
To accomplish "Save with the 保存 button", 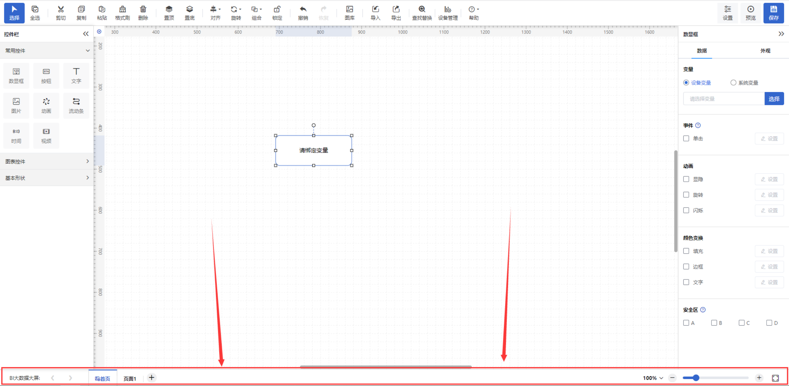I will [x=773, y=13].
